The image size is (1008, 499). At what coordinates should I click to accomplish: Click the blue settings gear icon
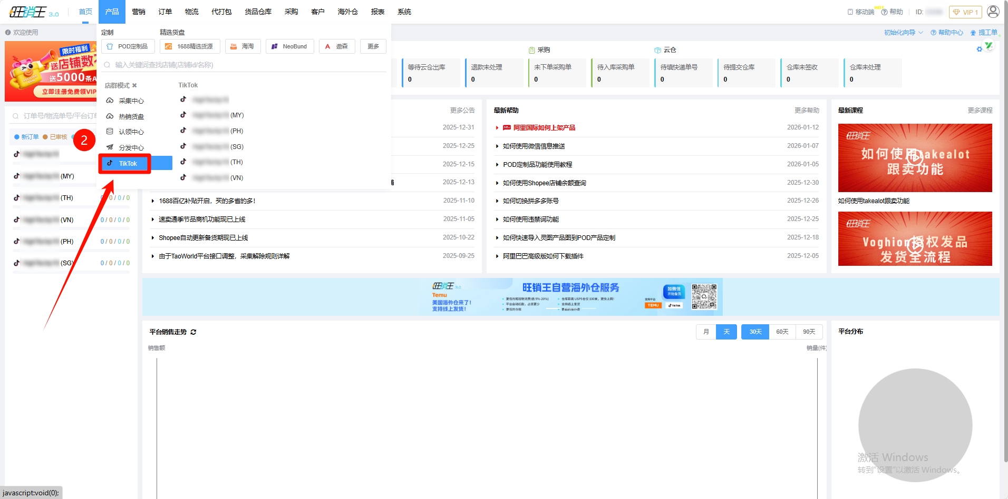(x=979, y=49)
